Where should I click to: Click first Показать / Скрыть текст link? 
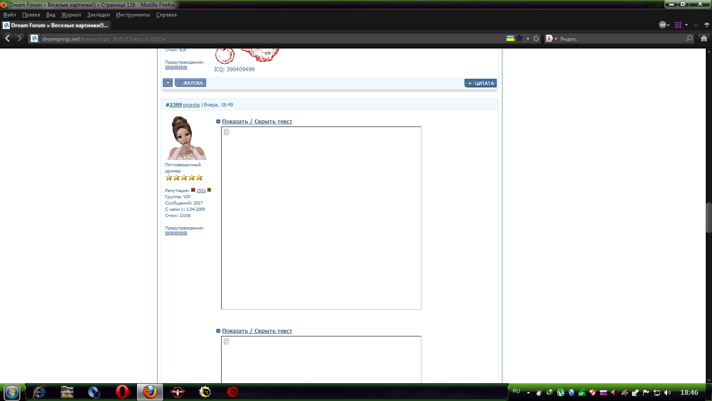(257, 122)
